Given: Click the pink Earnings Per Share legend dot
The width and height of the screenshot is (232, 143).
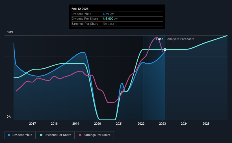Looking at the screenshot, I should [80, 135].
